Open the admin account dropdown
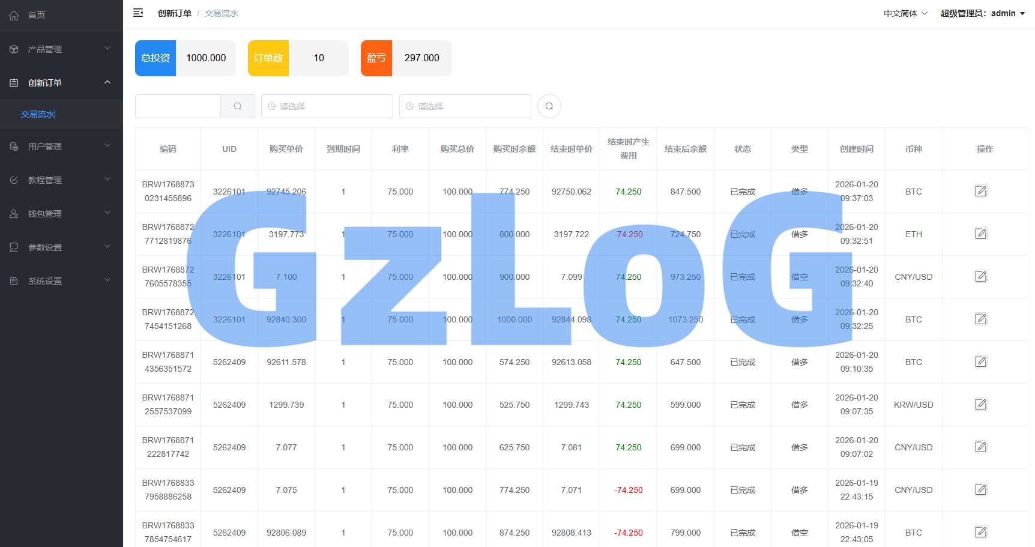Image resolution: width=1035 pixels, height=547 pixels. pyautogui.click(x=983, y=13)
